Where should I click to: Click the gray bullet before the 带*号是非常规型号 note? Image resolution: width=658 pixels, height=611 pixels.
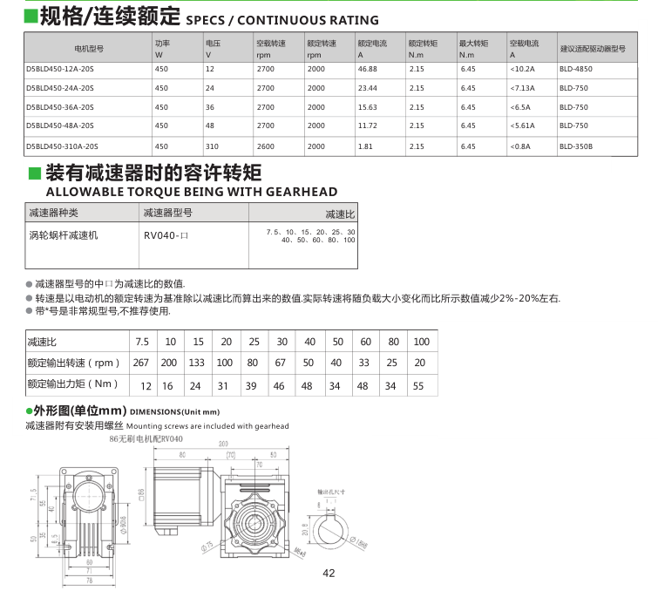[x=29, y=311]
